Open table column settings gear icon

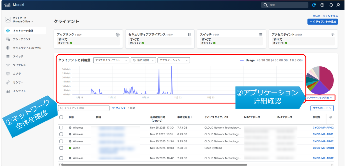pyautogui.click(x=331, y=117)
